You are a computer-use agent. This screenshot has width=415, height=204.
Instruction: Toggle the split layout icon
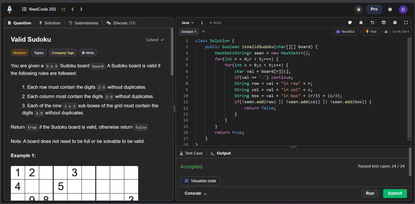[383, 22]
